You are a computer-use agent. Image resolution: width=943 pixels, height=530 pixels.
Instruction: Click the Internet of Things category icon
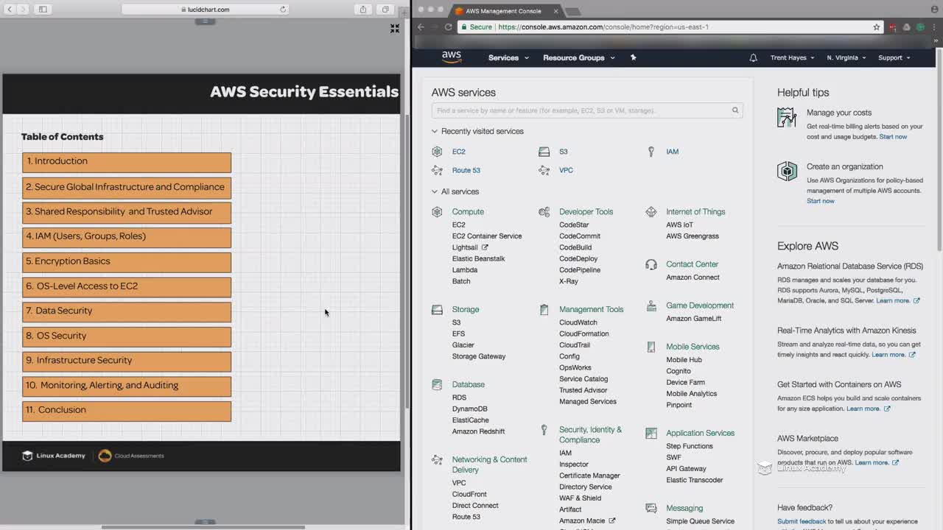coord(651,212)
